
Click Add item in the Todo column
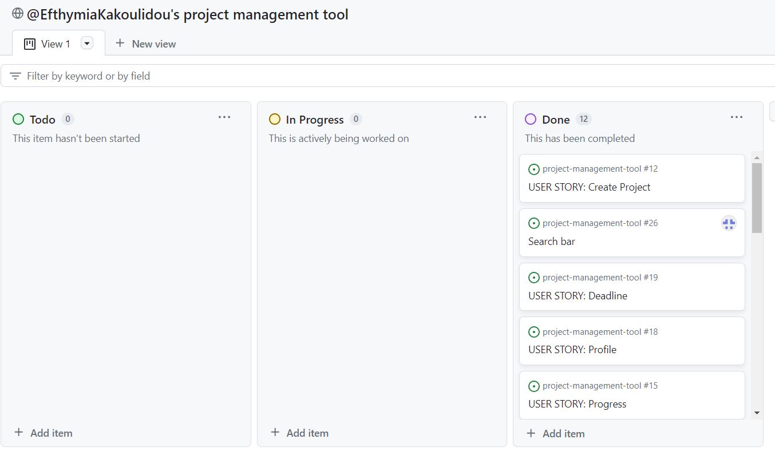43,433
